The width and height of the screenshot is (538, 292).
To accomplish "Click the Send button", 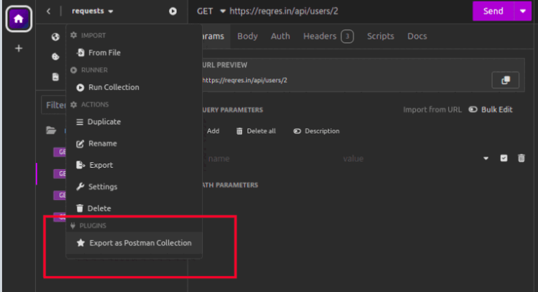I will (493, 11).
